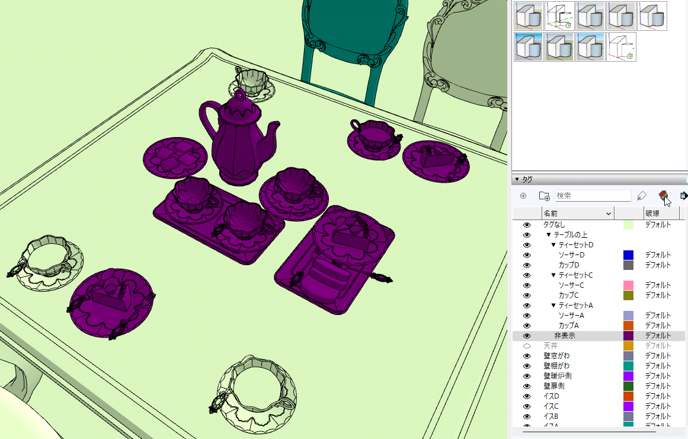Image resolution: width=688 pixels, height=439 pixels.
Task: Open the gray カップD color swatch
Action: coord(628,265)
